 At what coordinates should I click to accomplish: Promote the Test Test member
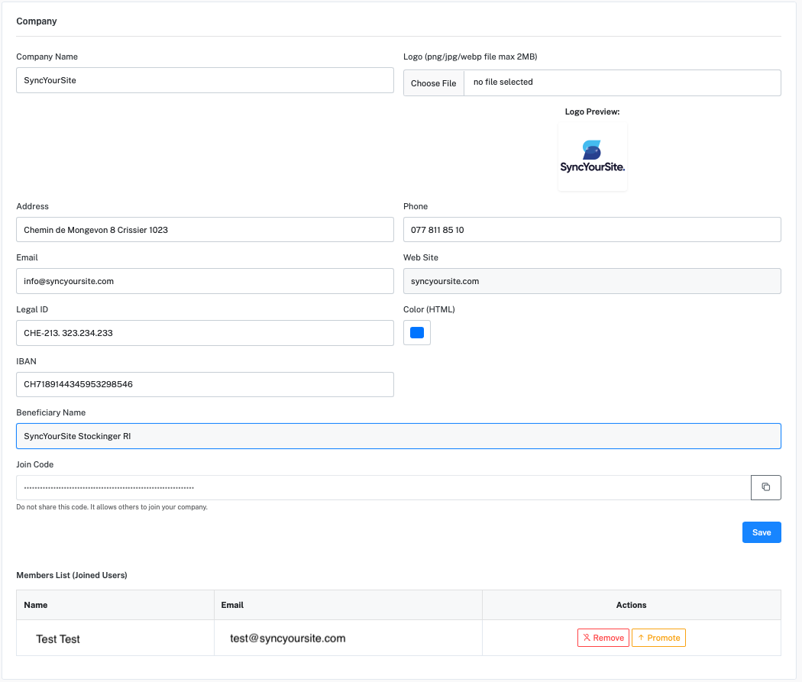[x=658, y=638]
